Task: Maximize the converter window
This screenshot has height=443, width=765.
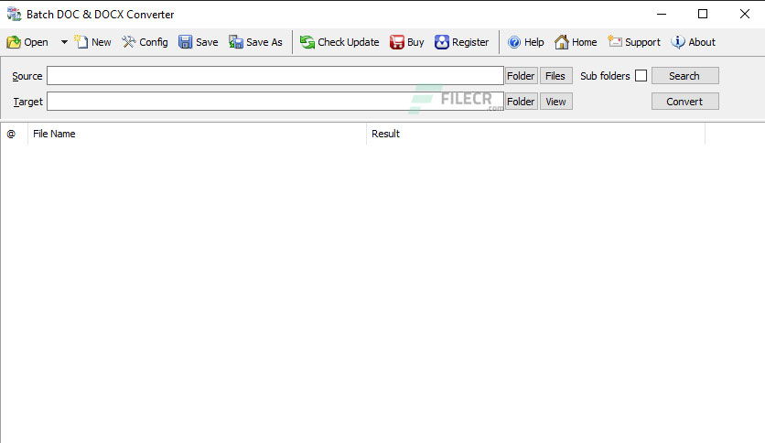Action: point(703,14)
